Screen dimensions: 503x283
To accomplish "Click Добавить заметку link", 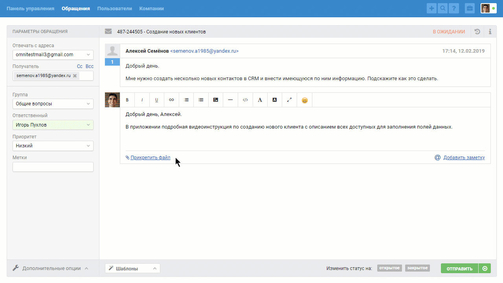I will click(x=464, y=158).
